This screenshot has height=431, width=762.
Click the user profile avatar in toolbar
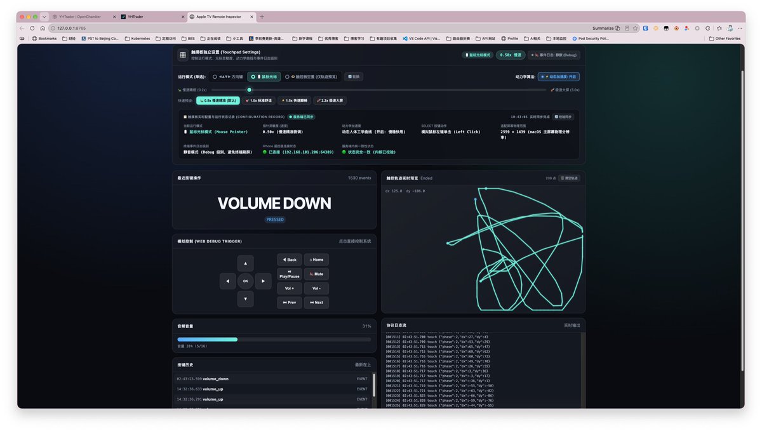pyautogui.click(x=730, y=28)
